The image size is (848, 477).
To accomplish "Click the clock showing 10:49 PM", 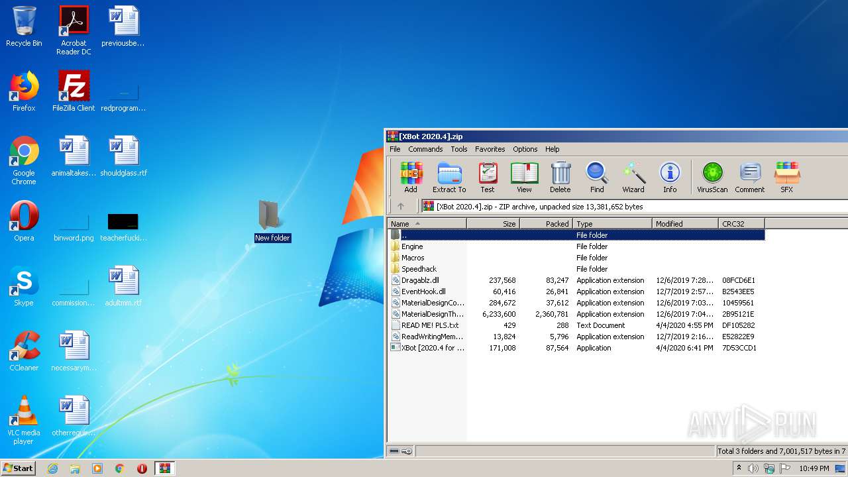I will pos(814,468).
